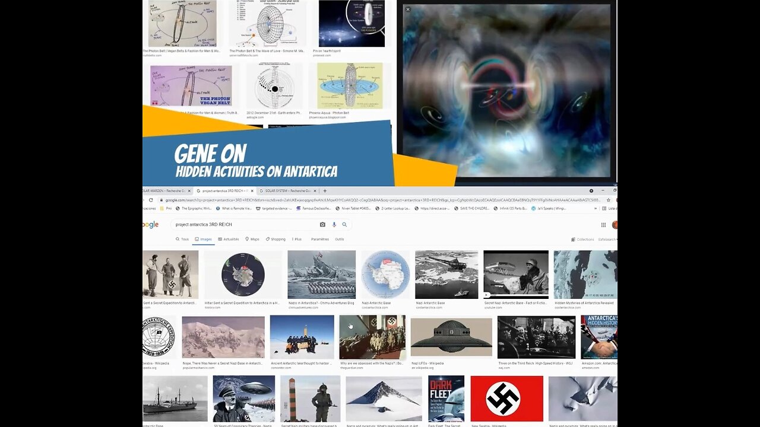760x427 pixels.
Task: Open the Phoenix Aquua Photon Belt image
Action: click(x=350, y=85)
